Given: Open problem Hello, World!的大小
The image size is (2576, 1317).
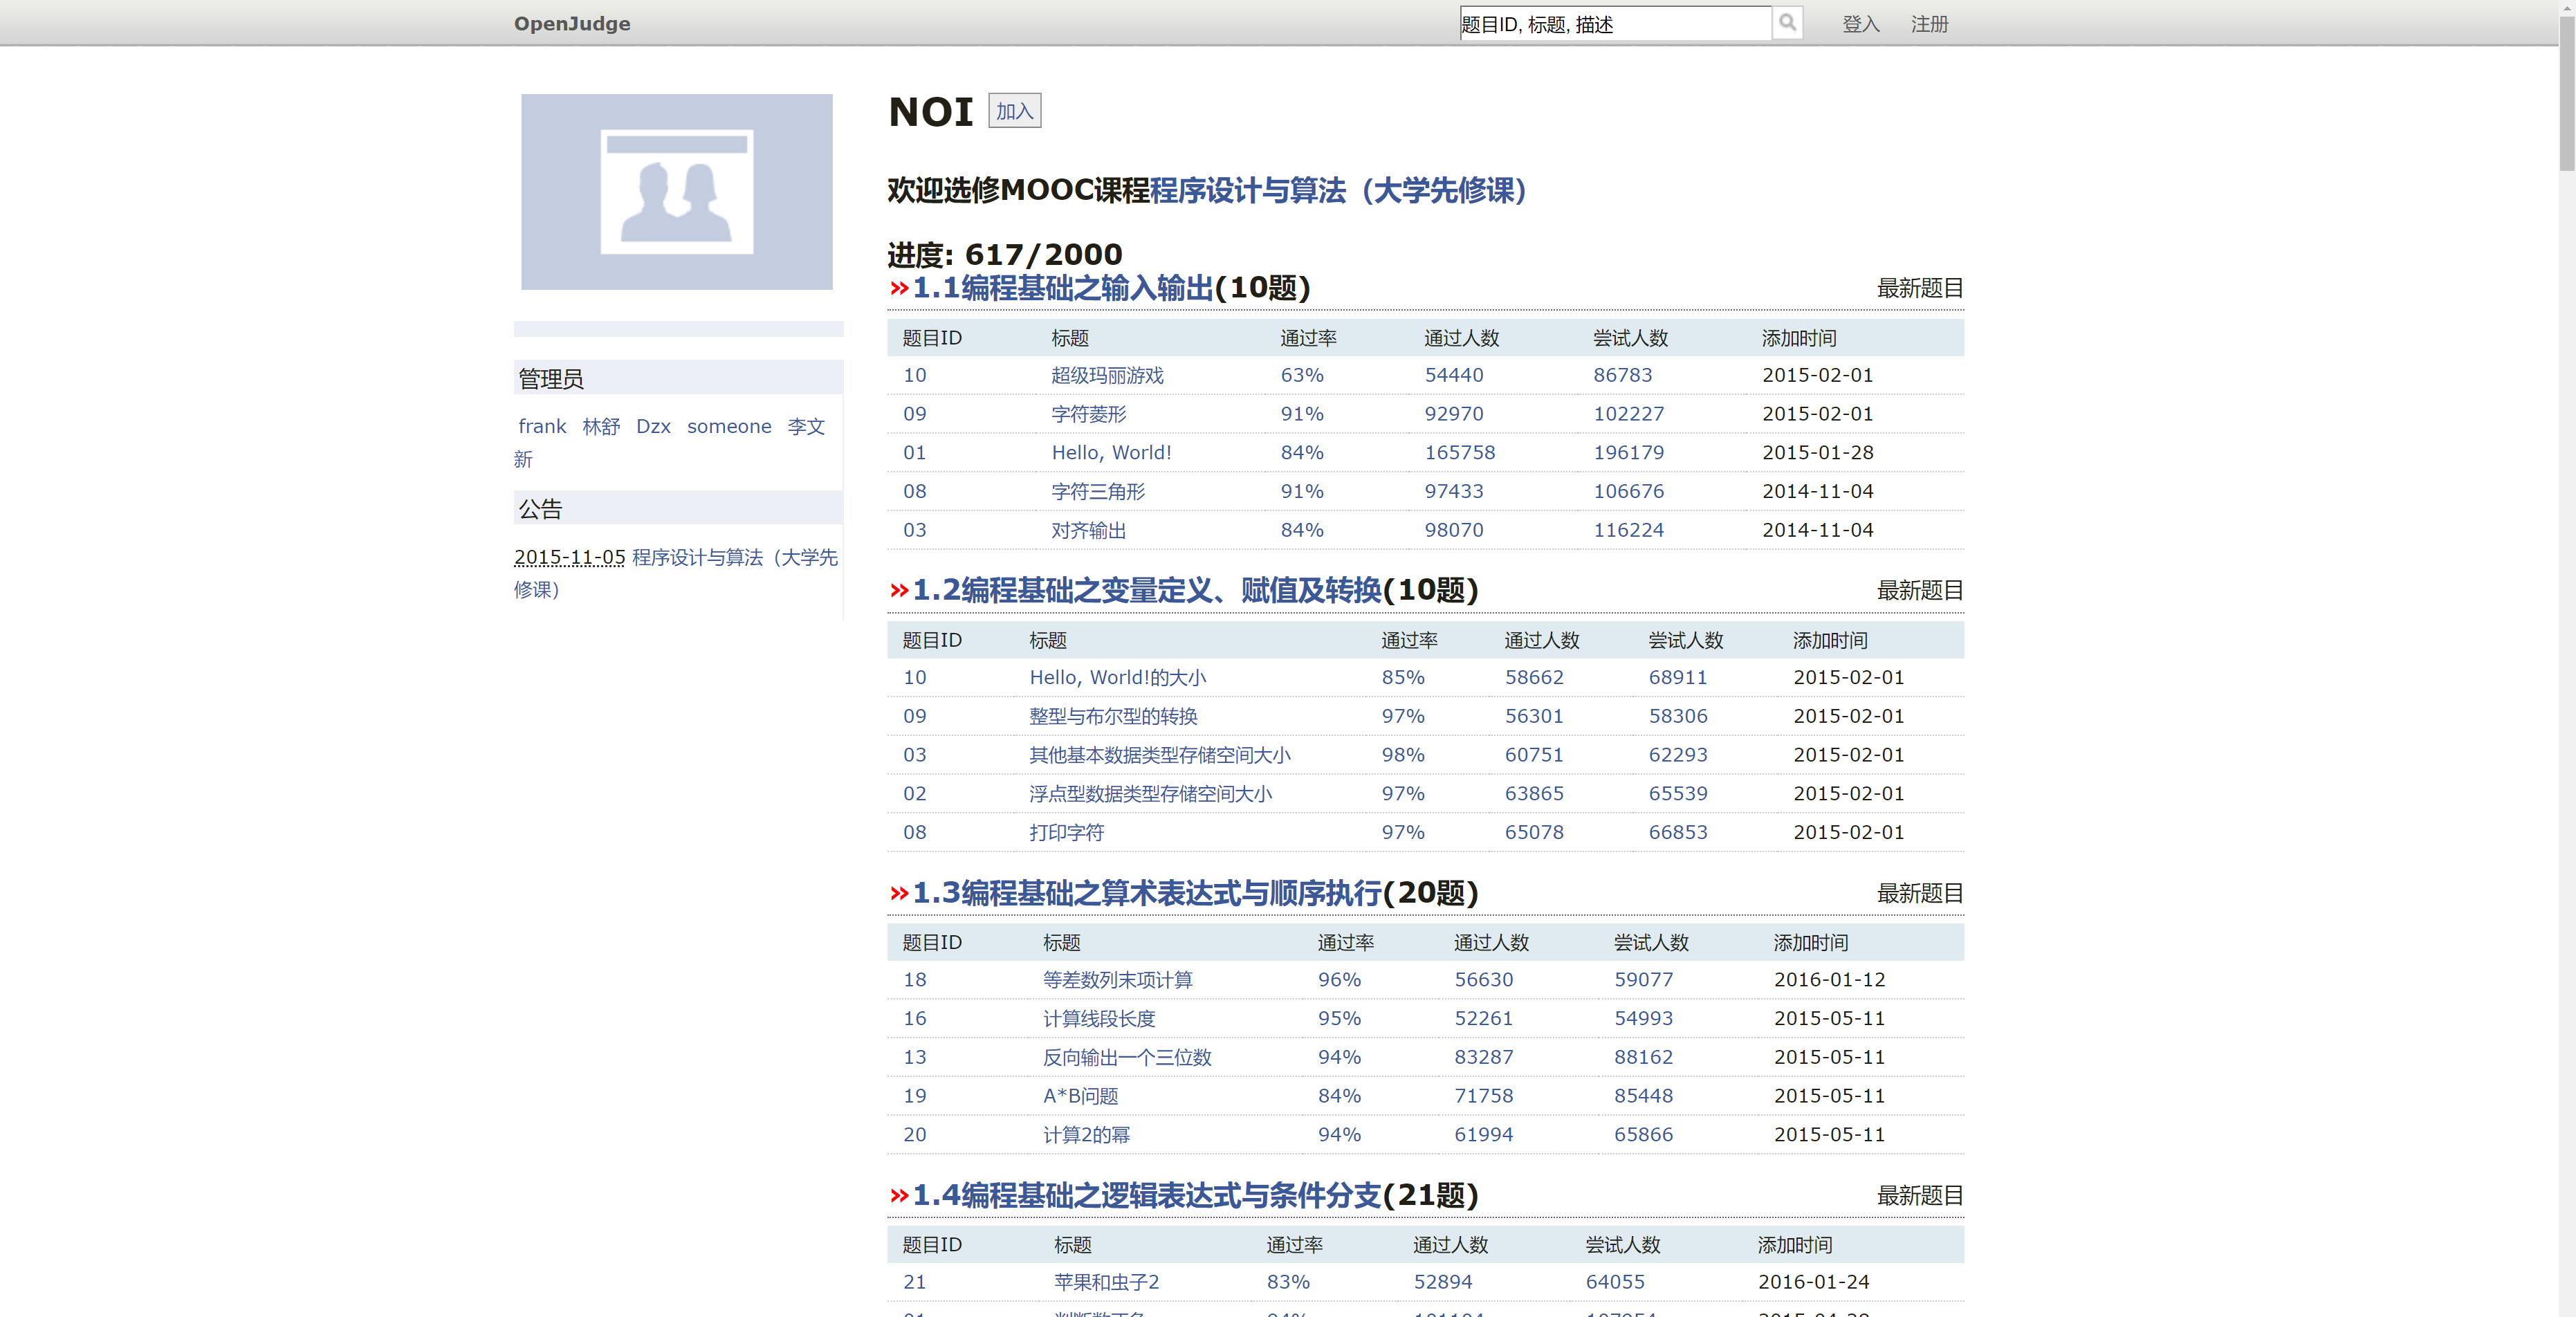Looking at the screenshot, I should [x=1117, y=677].
